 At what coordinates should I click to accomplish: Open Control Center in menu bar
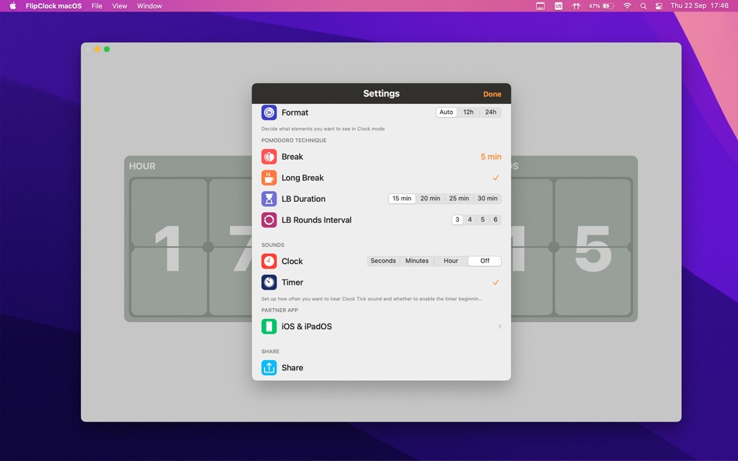click(659, 6)
